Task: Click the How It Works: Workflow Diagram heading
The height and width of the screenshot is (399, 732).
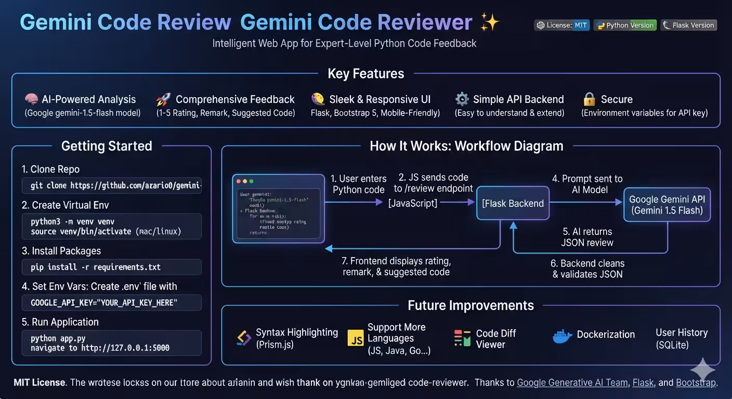Action: [x=466, y=146]
